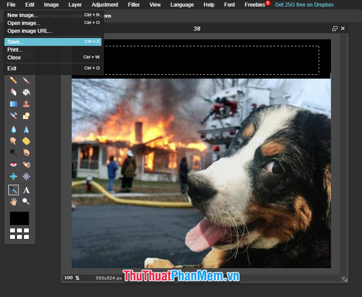Screen dimensions: 362x297
Task: Select the Sponge tool
Action: click(x=25, y=141)
